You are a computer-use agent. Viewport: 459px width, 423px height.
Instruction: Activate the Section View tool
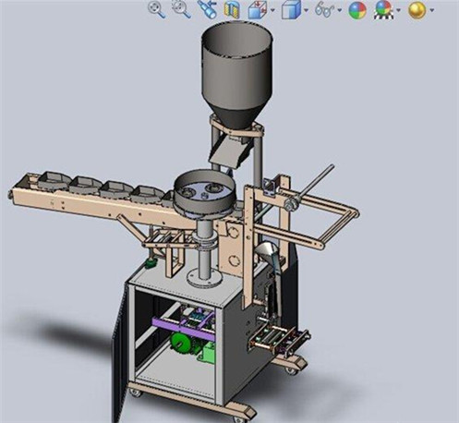pos(232,10)
